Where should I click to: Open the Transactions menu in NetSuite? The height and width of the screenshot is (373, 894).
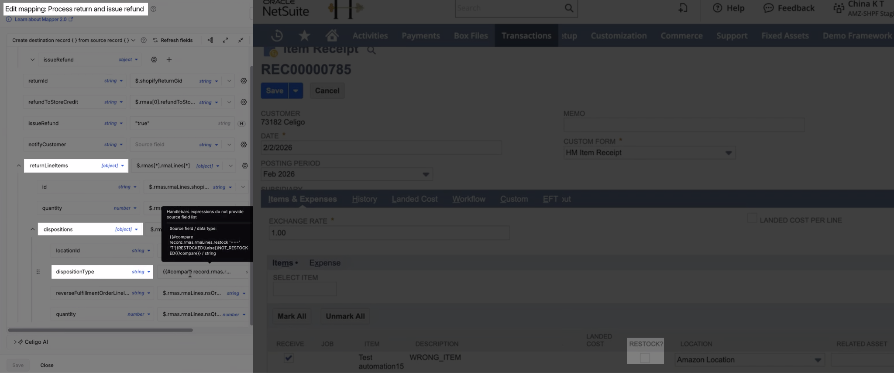526,36
